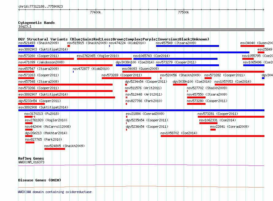Click the nsv1055795 variant label at right
The image size is (273, 201).
(x=257, y=56)
